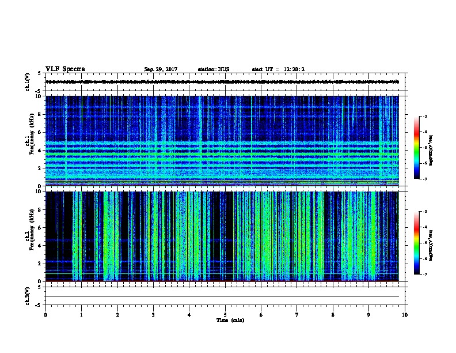456x353 pixels.
Task: Click the "-3" label on ch.1 color bar
Action: tap(425, 116)
